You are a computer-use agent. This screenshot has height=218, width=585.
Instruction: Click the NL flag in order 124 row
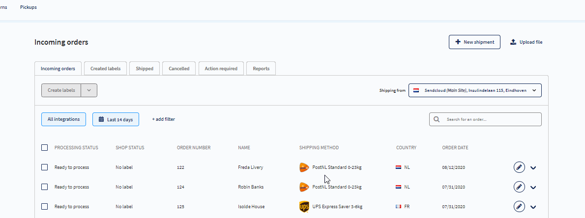[x=399, y=187]
